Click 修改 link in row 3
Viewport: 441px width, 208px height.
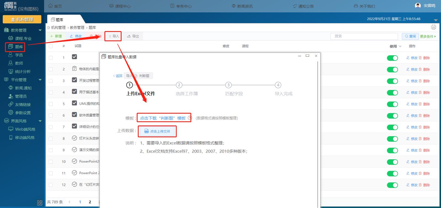412,81
